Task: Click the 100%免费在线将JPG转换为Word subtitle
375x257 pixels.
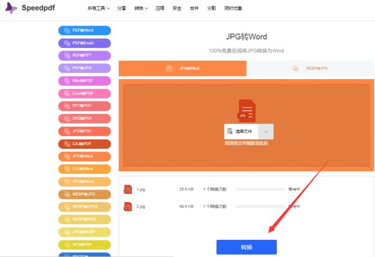Action: 246,50
